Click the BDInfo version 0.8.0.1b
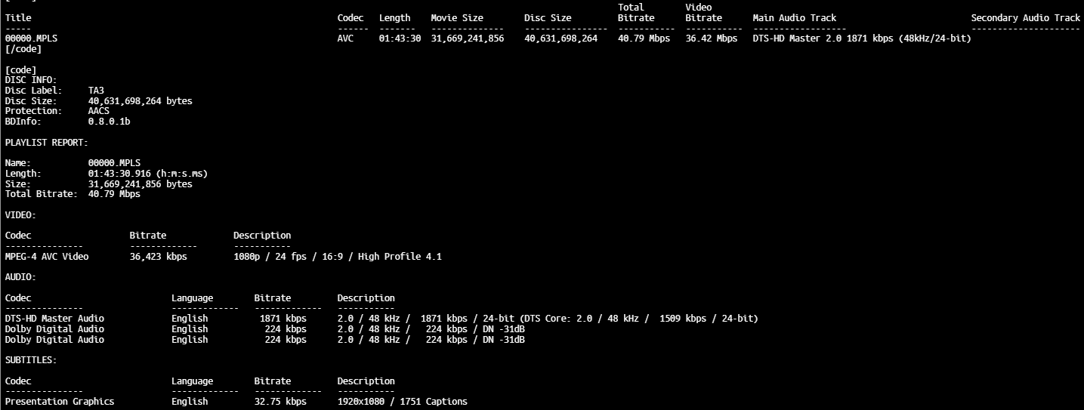 click(x=109, y=122)
